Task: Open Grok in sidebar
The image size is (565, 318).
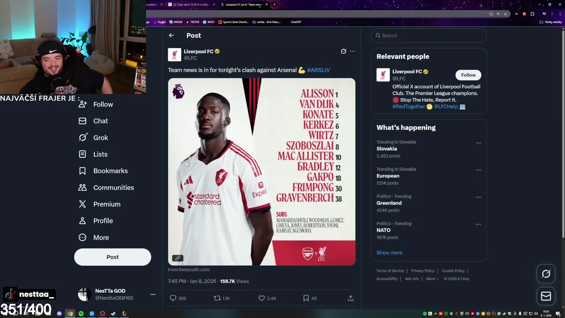Action: pyautogui.click(x=93, y=138)
